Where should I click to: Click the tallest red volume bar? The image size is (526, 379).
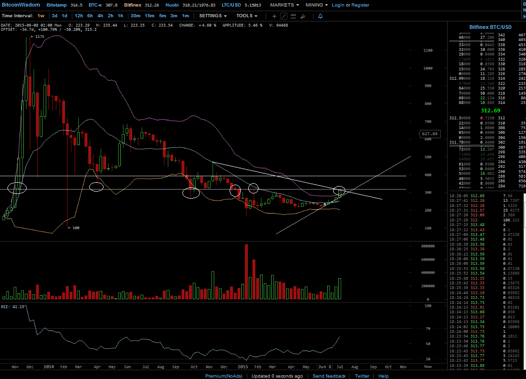coord(246,272)
